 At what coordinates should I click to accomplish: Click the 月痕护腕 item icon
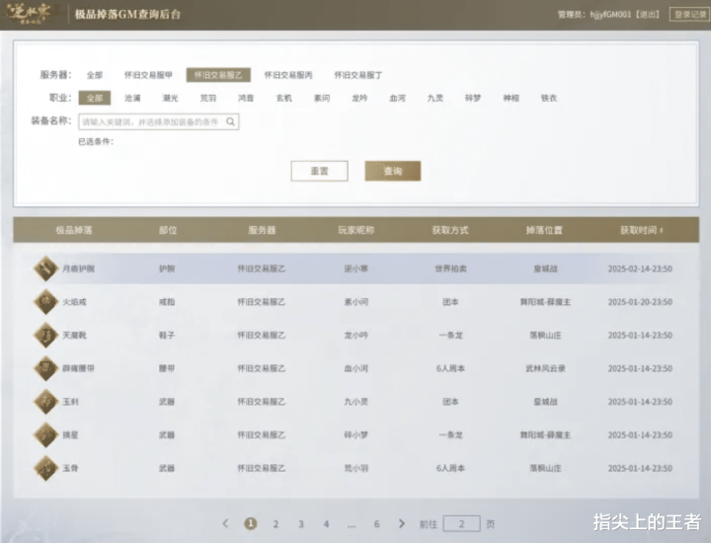[x=45, y=269]
